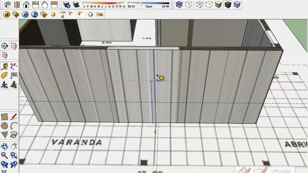This screenshot has height=173, width=308.
Task: Go to Previous view icon
Action: tap(4, 164)
